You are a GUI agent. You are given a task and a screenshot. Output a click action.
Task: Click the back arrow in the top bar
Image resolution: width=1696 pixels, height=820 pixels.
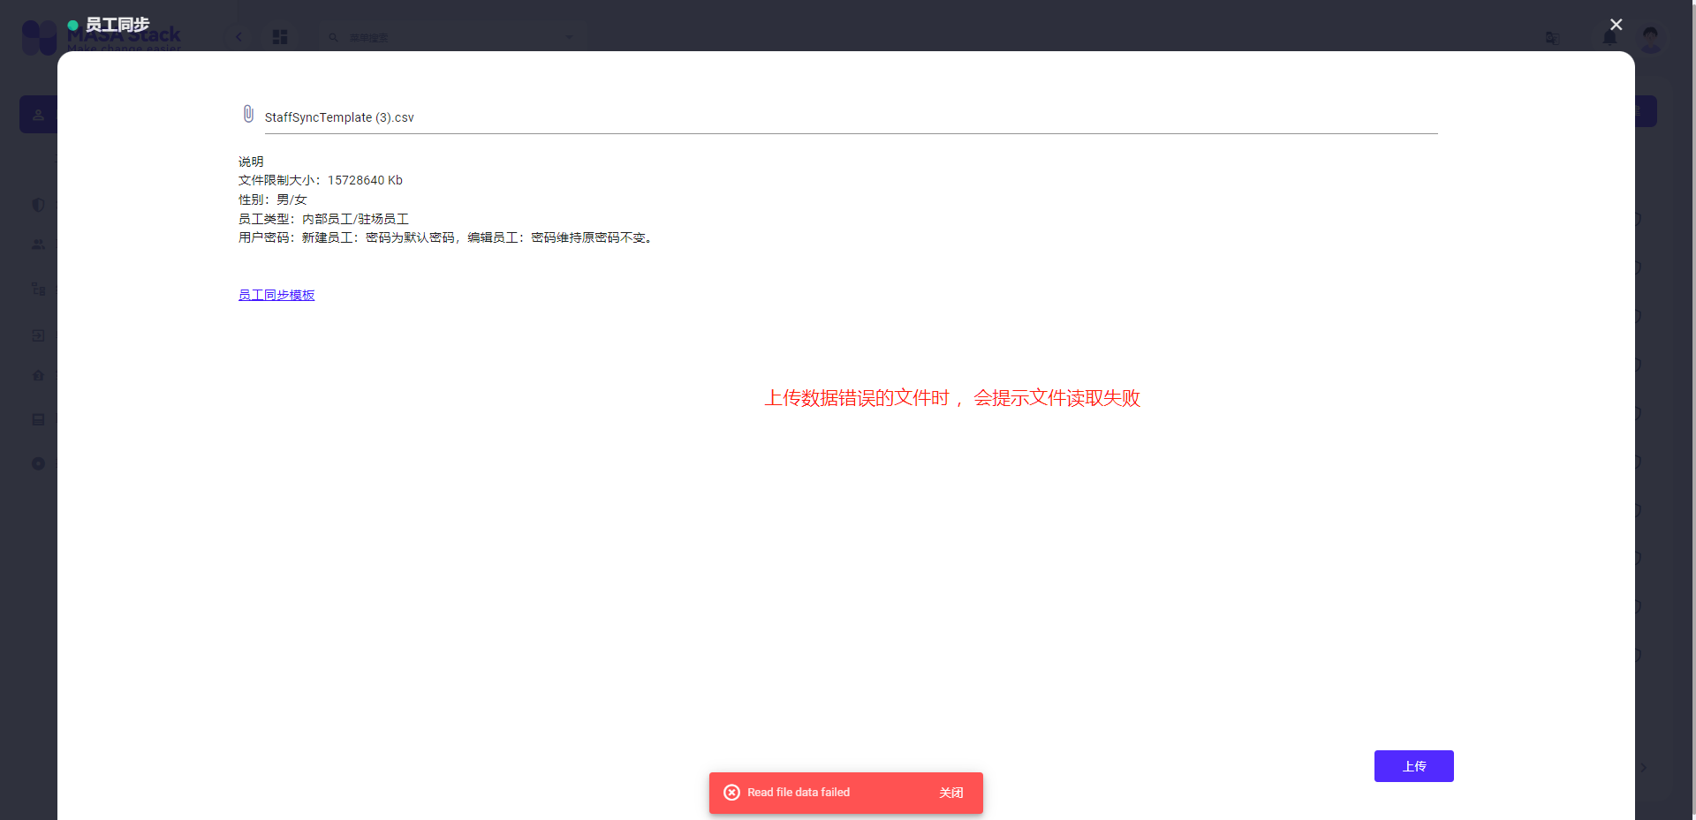tap(239, 37)
